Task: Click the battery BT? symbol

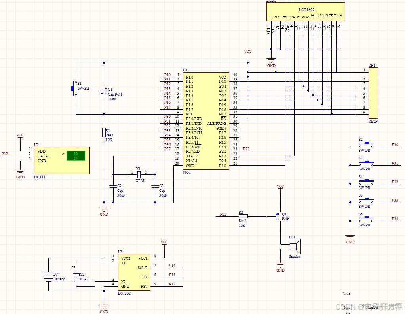Action: point(48,276)
